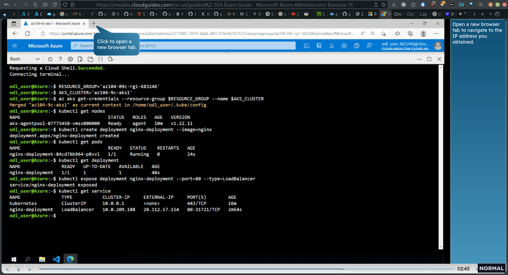Image resolution: width=508 pixels, height=275 pixels.
Task: Open downloads in outer browser
Action: (394, 5)
